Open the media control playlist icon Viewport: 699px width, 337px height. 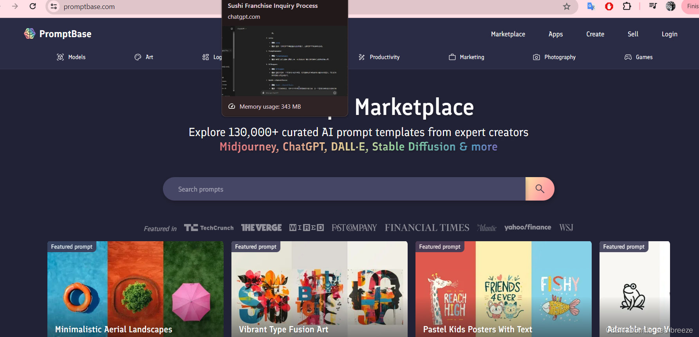[x=653, y=6]
